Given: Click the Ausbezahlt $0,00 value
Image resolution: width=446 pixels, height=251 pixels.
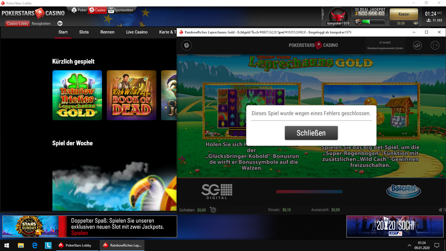Looking at the screenshot, I should 336,210.
